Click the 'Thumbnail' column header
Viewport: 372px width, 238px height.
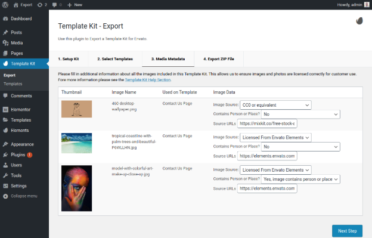coord(72,92)
